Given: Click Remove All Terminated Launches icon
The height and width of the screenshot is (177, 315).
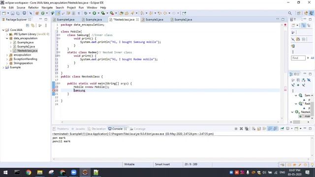Looking at the screenshot, I should click(247, 129).
